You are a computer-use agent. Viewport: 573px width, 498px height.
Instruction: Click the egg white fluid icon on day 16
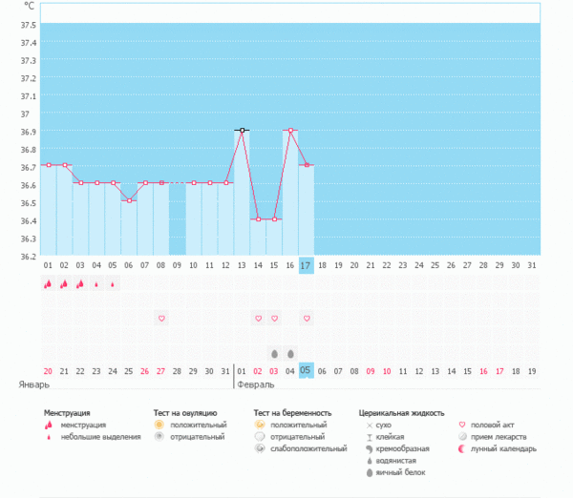coord(290,352)
